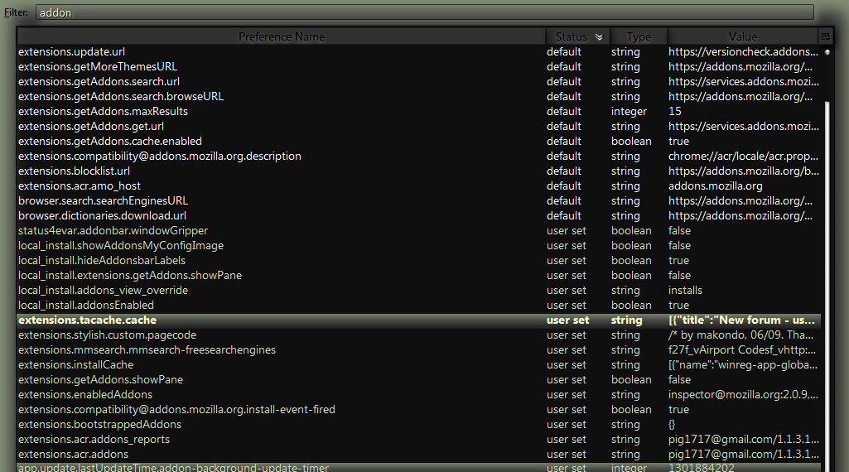The image size is (849, 472).
Task: Click https://versioncheck.addons value cell
Action: pyautogui.click(x=743, y=52)
